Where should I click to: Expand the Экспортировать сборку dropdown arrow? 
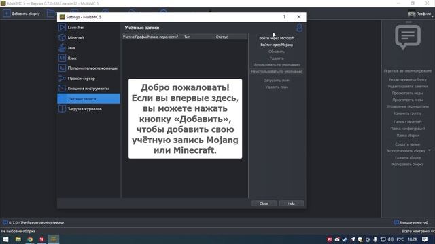430,150
